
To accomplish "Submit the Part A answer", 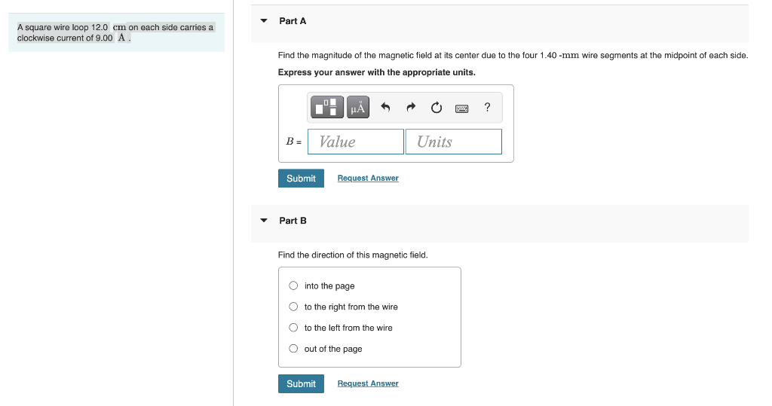I will [x=302, y=179].
